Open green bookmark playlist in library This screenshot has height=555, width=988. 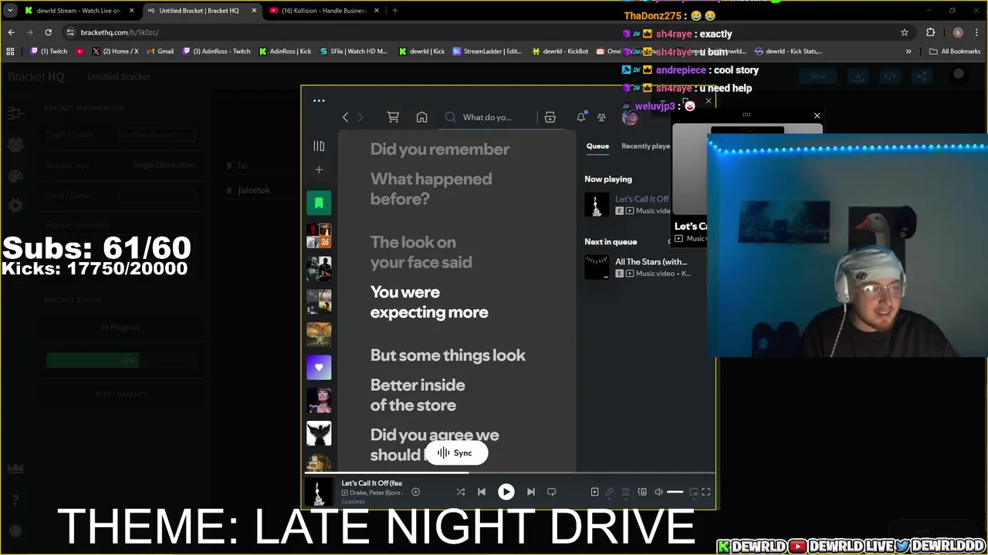(x=319, y=203)
